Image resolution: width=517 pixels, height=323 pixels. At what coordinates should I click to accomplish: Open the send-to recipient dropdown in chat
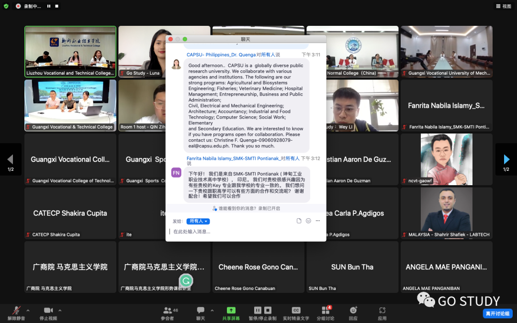pos(198,221)
